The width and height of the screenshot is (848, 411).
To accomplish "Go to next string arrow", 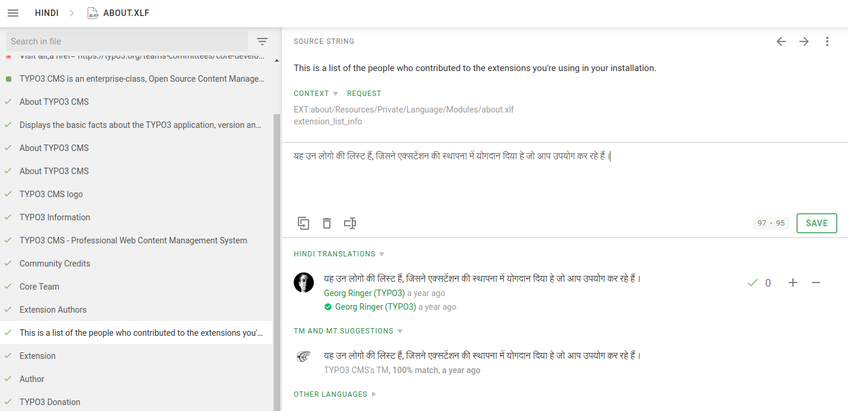I will pyautogui.click(x=804, y=41).
